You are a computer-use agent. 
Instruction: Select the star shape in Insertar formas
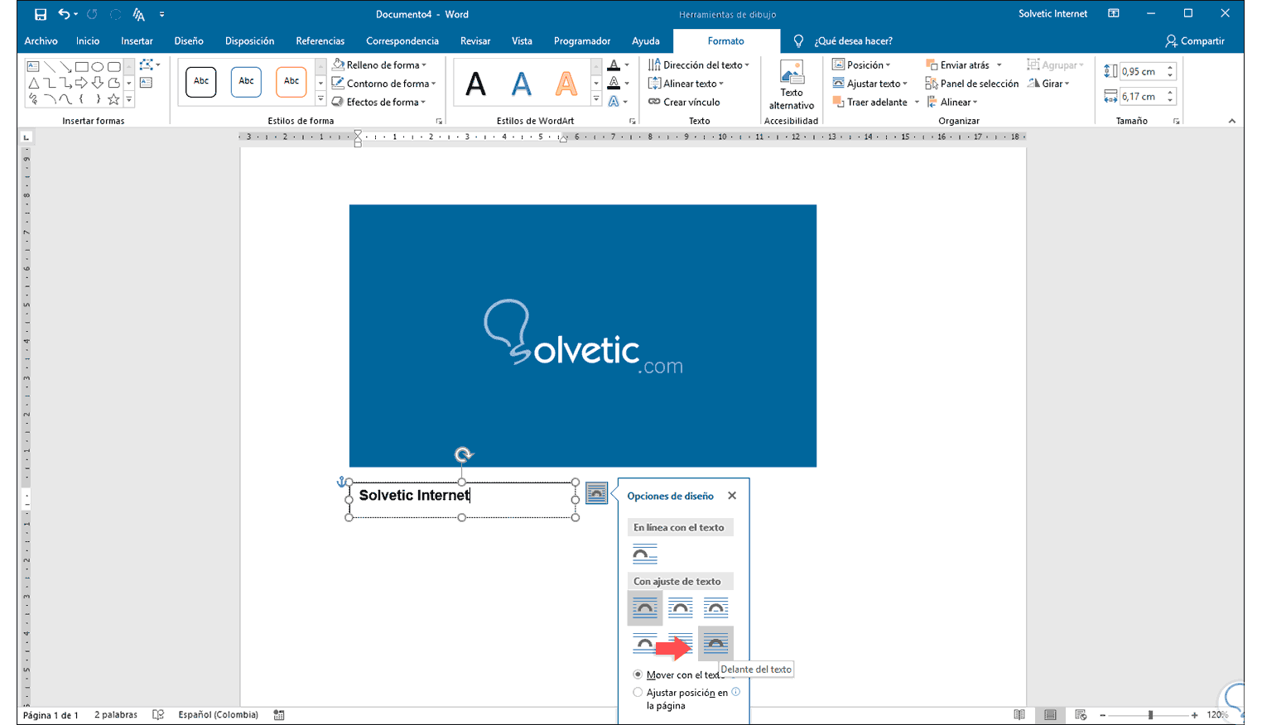tap(113, 99)
